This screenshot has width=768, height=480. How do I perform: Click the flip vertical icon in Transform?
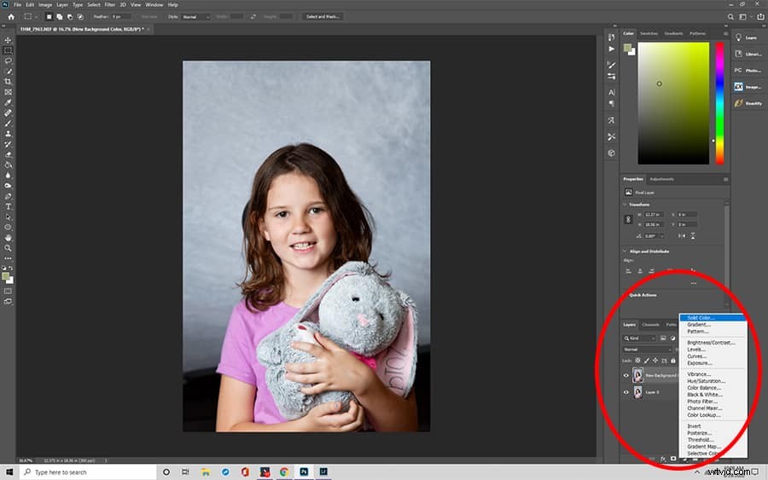[693, 236]
